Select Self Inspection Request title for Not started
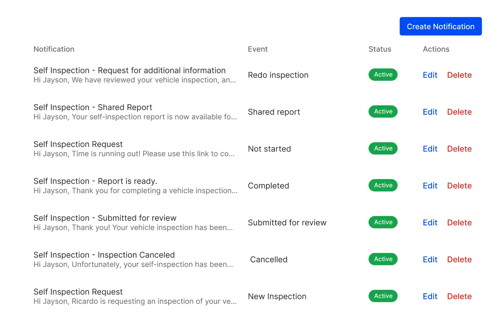 click(78, 144)
